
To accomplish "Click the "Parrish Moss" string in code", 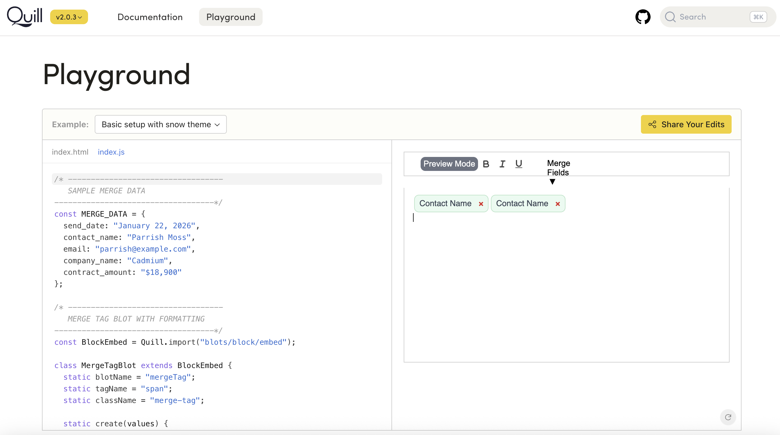I will pos(159,237).
